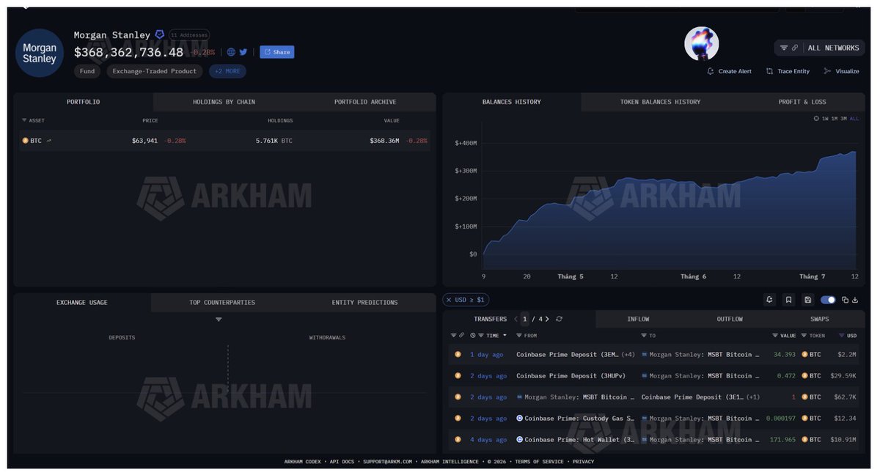Open the 11 Addresses pill

[x=189, y=34]
